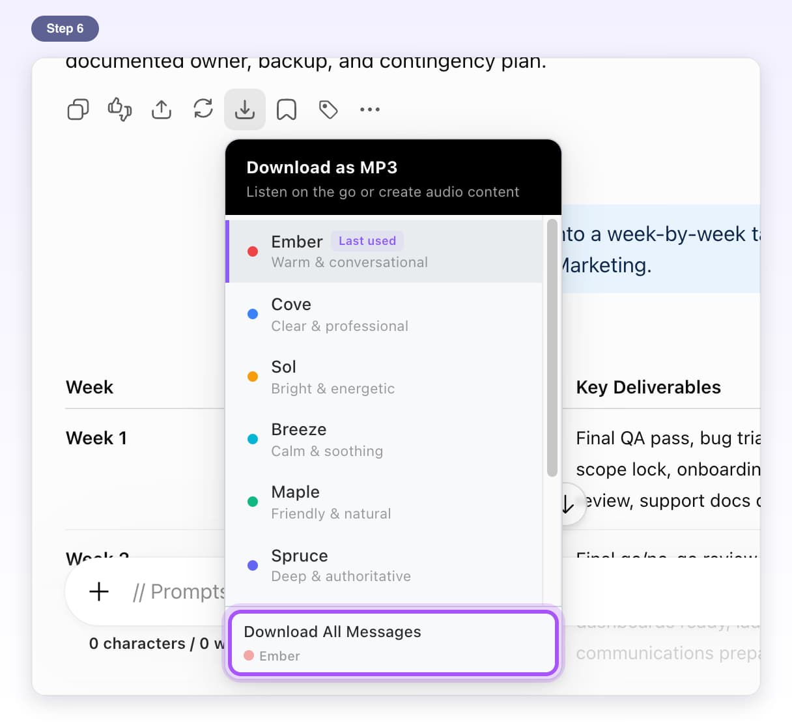Click the share upload icon
Viewport: 792px width, 727px height.
162,109
